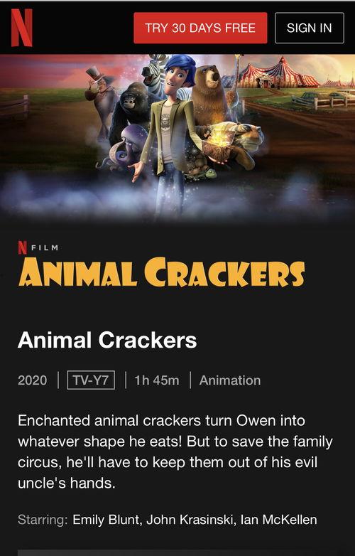Click the small Netflix N beside FILM
The height and width of the screenshot is (556, 355).
point(22,247)
